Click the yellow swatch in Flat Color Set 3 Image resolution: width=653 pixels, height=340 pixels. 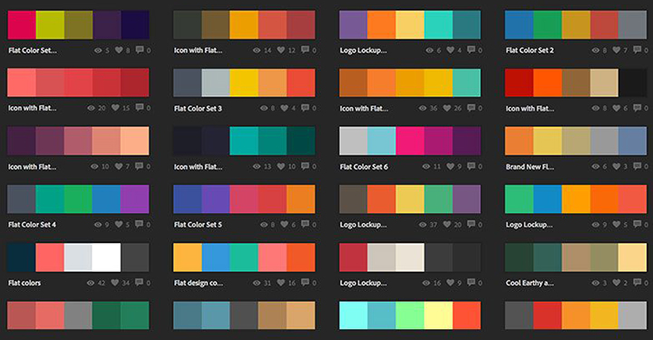244,83
